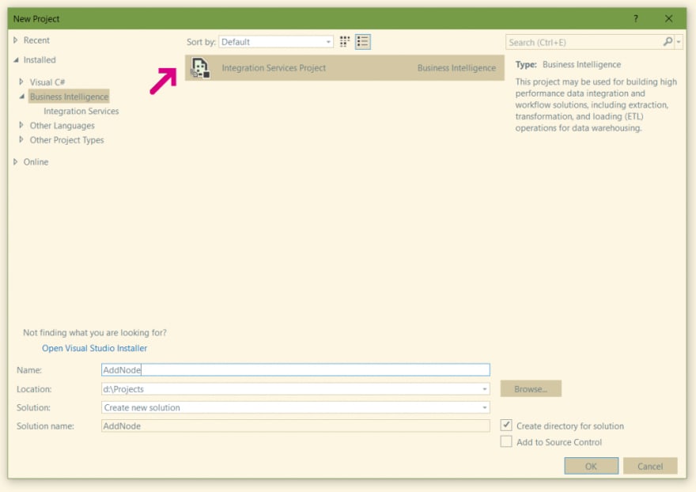The width and height of the screenshot is (696, 492).
Task: Expand Other Project Types node
Action: pos(21,139)
